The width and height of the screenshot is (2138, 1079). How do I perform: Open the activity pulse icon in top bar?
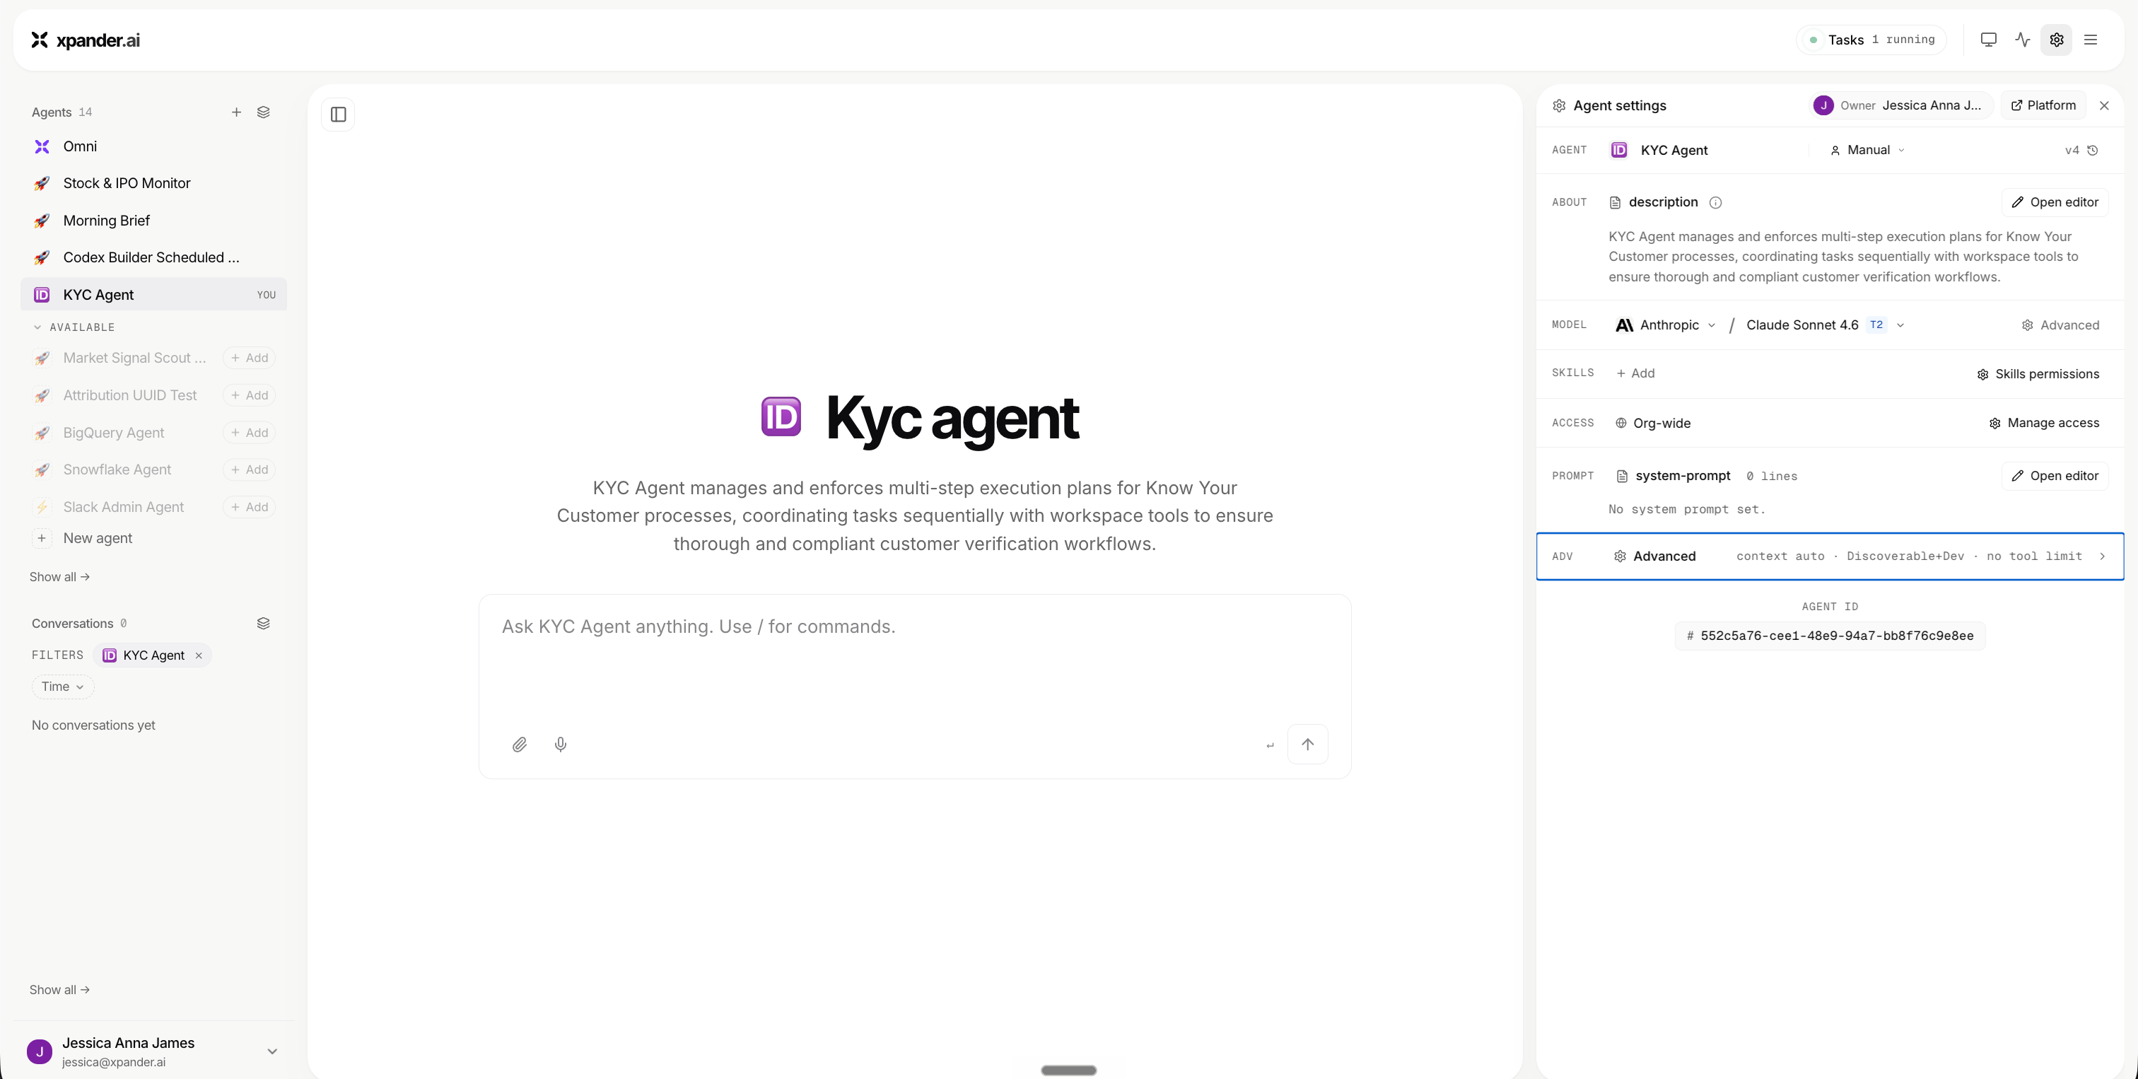tap(2023, 40)
